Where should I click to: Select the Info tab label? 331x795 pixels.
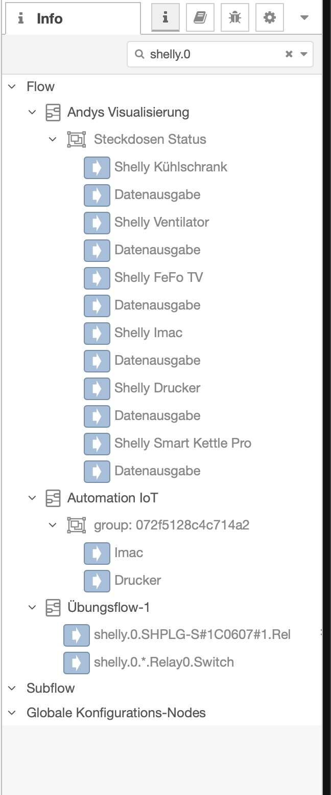pos(49,19)
